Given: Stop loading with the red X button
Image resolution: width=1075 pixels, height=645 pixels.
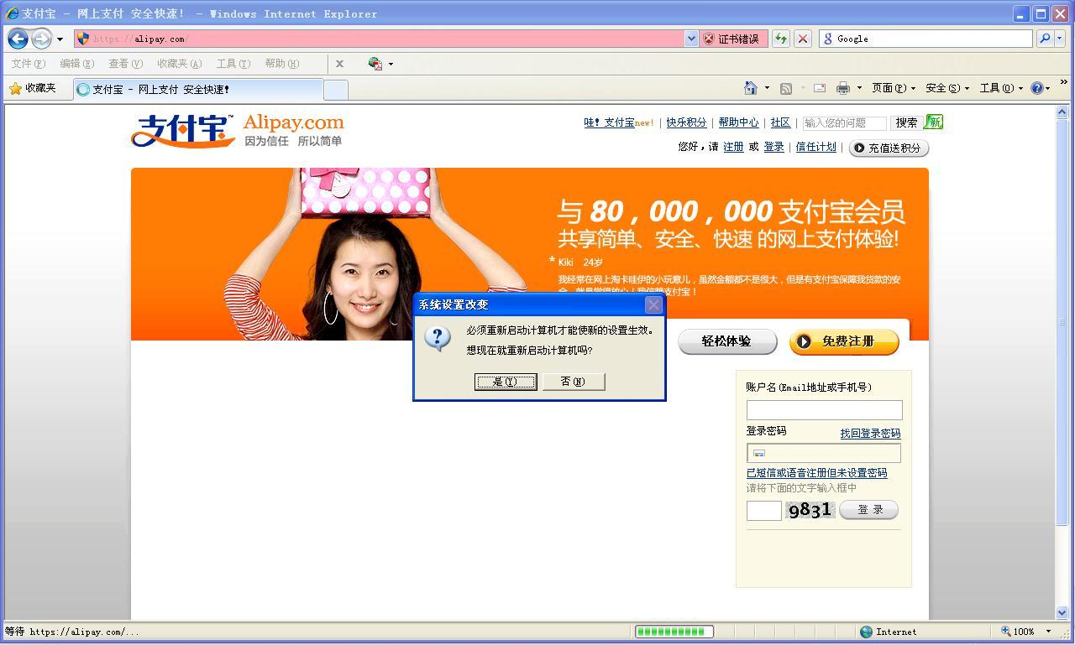Looking at the screenshot, I should [803, 39].
